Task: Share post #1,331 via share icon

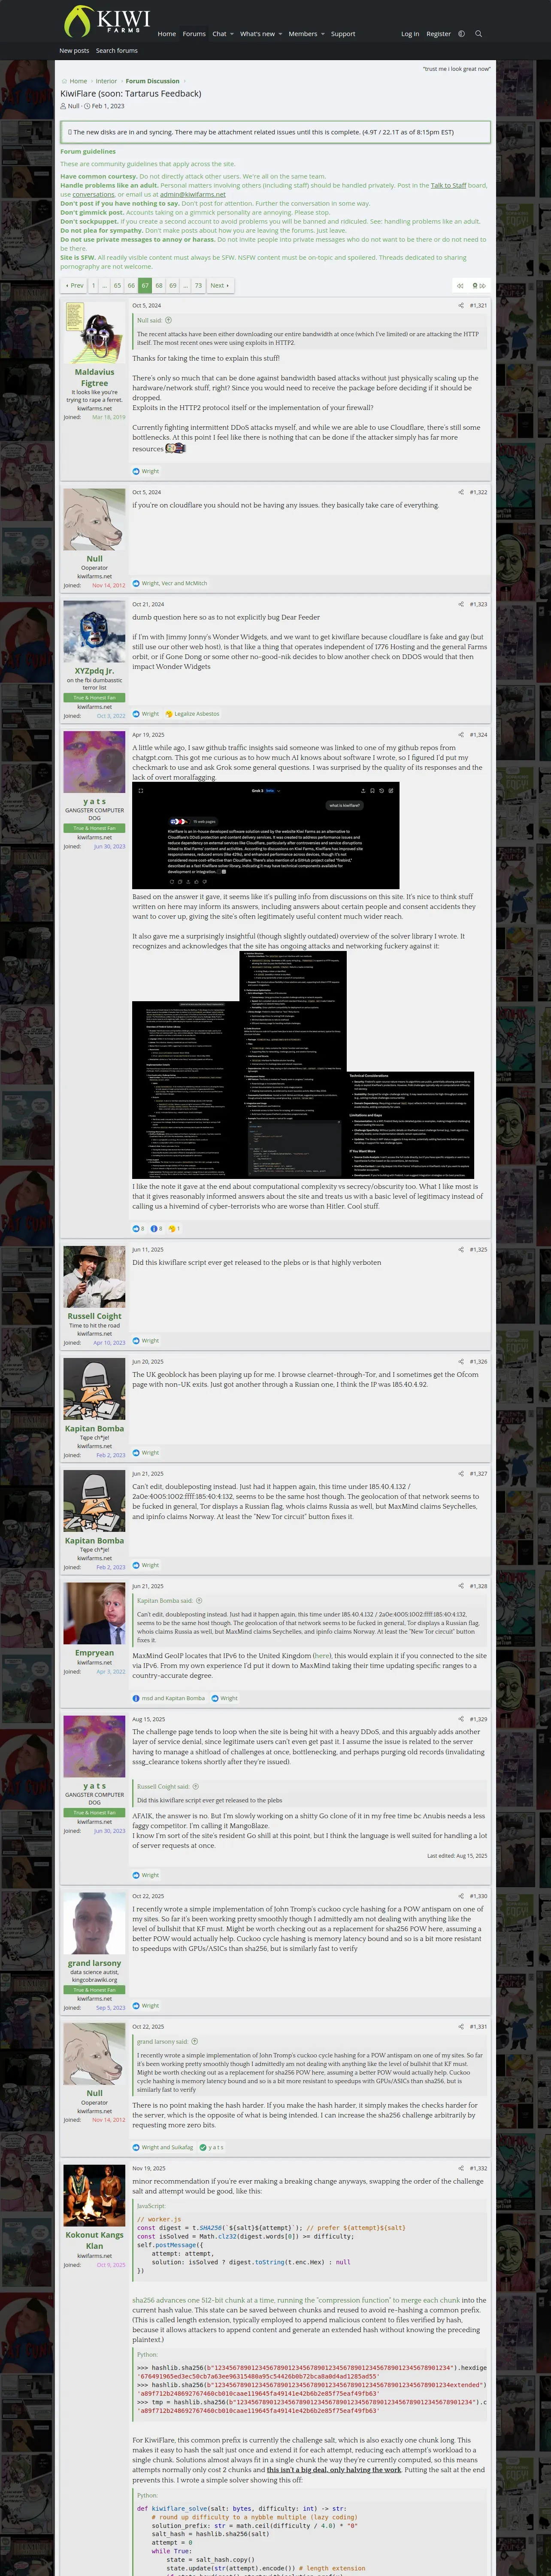Action: [461, 2026]
